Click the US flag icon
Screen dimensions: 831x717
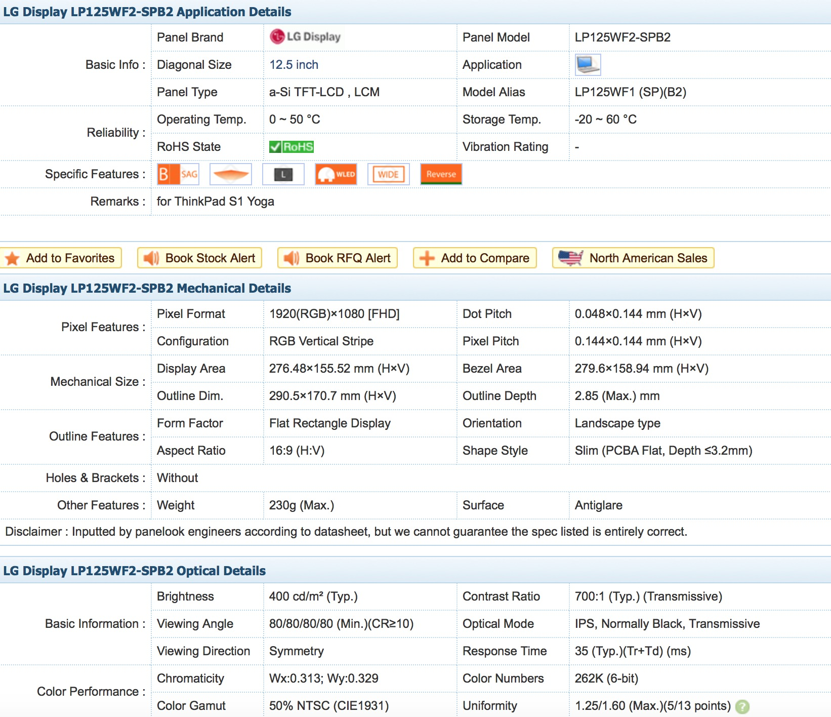[570, 258]
